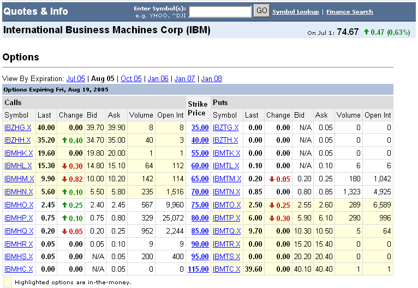The width and height of the screenshot is (418, 288).
Task: Click the red down arrow in IBMTP.X row
Action: click(272, 218)
